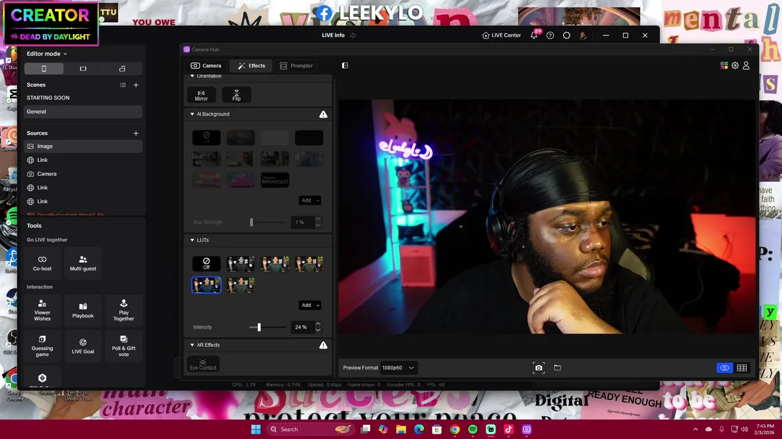Click the Flip orientation button
This screenshot has width=782, height=439.
(236, 95)
